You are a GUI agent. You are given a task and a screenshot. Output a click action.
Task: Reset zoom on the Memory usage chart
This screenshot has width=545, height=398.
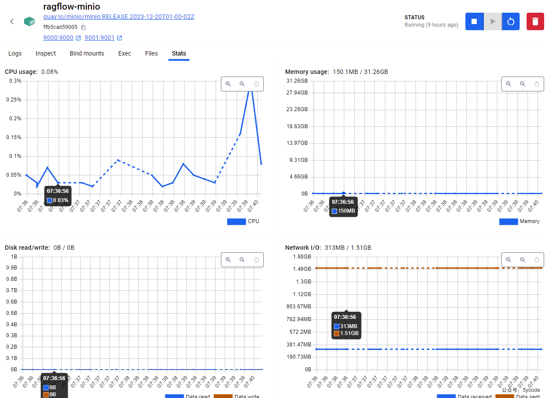click(537, 84)
